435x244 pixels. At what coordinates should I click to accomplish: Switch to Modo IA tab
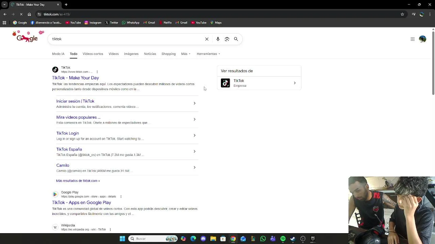58,54
